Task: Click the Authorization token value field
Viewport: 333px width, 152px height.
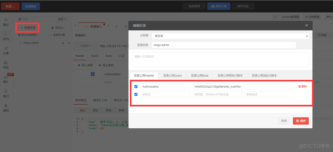Action: [x=217, y=86]
